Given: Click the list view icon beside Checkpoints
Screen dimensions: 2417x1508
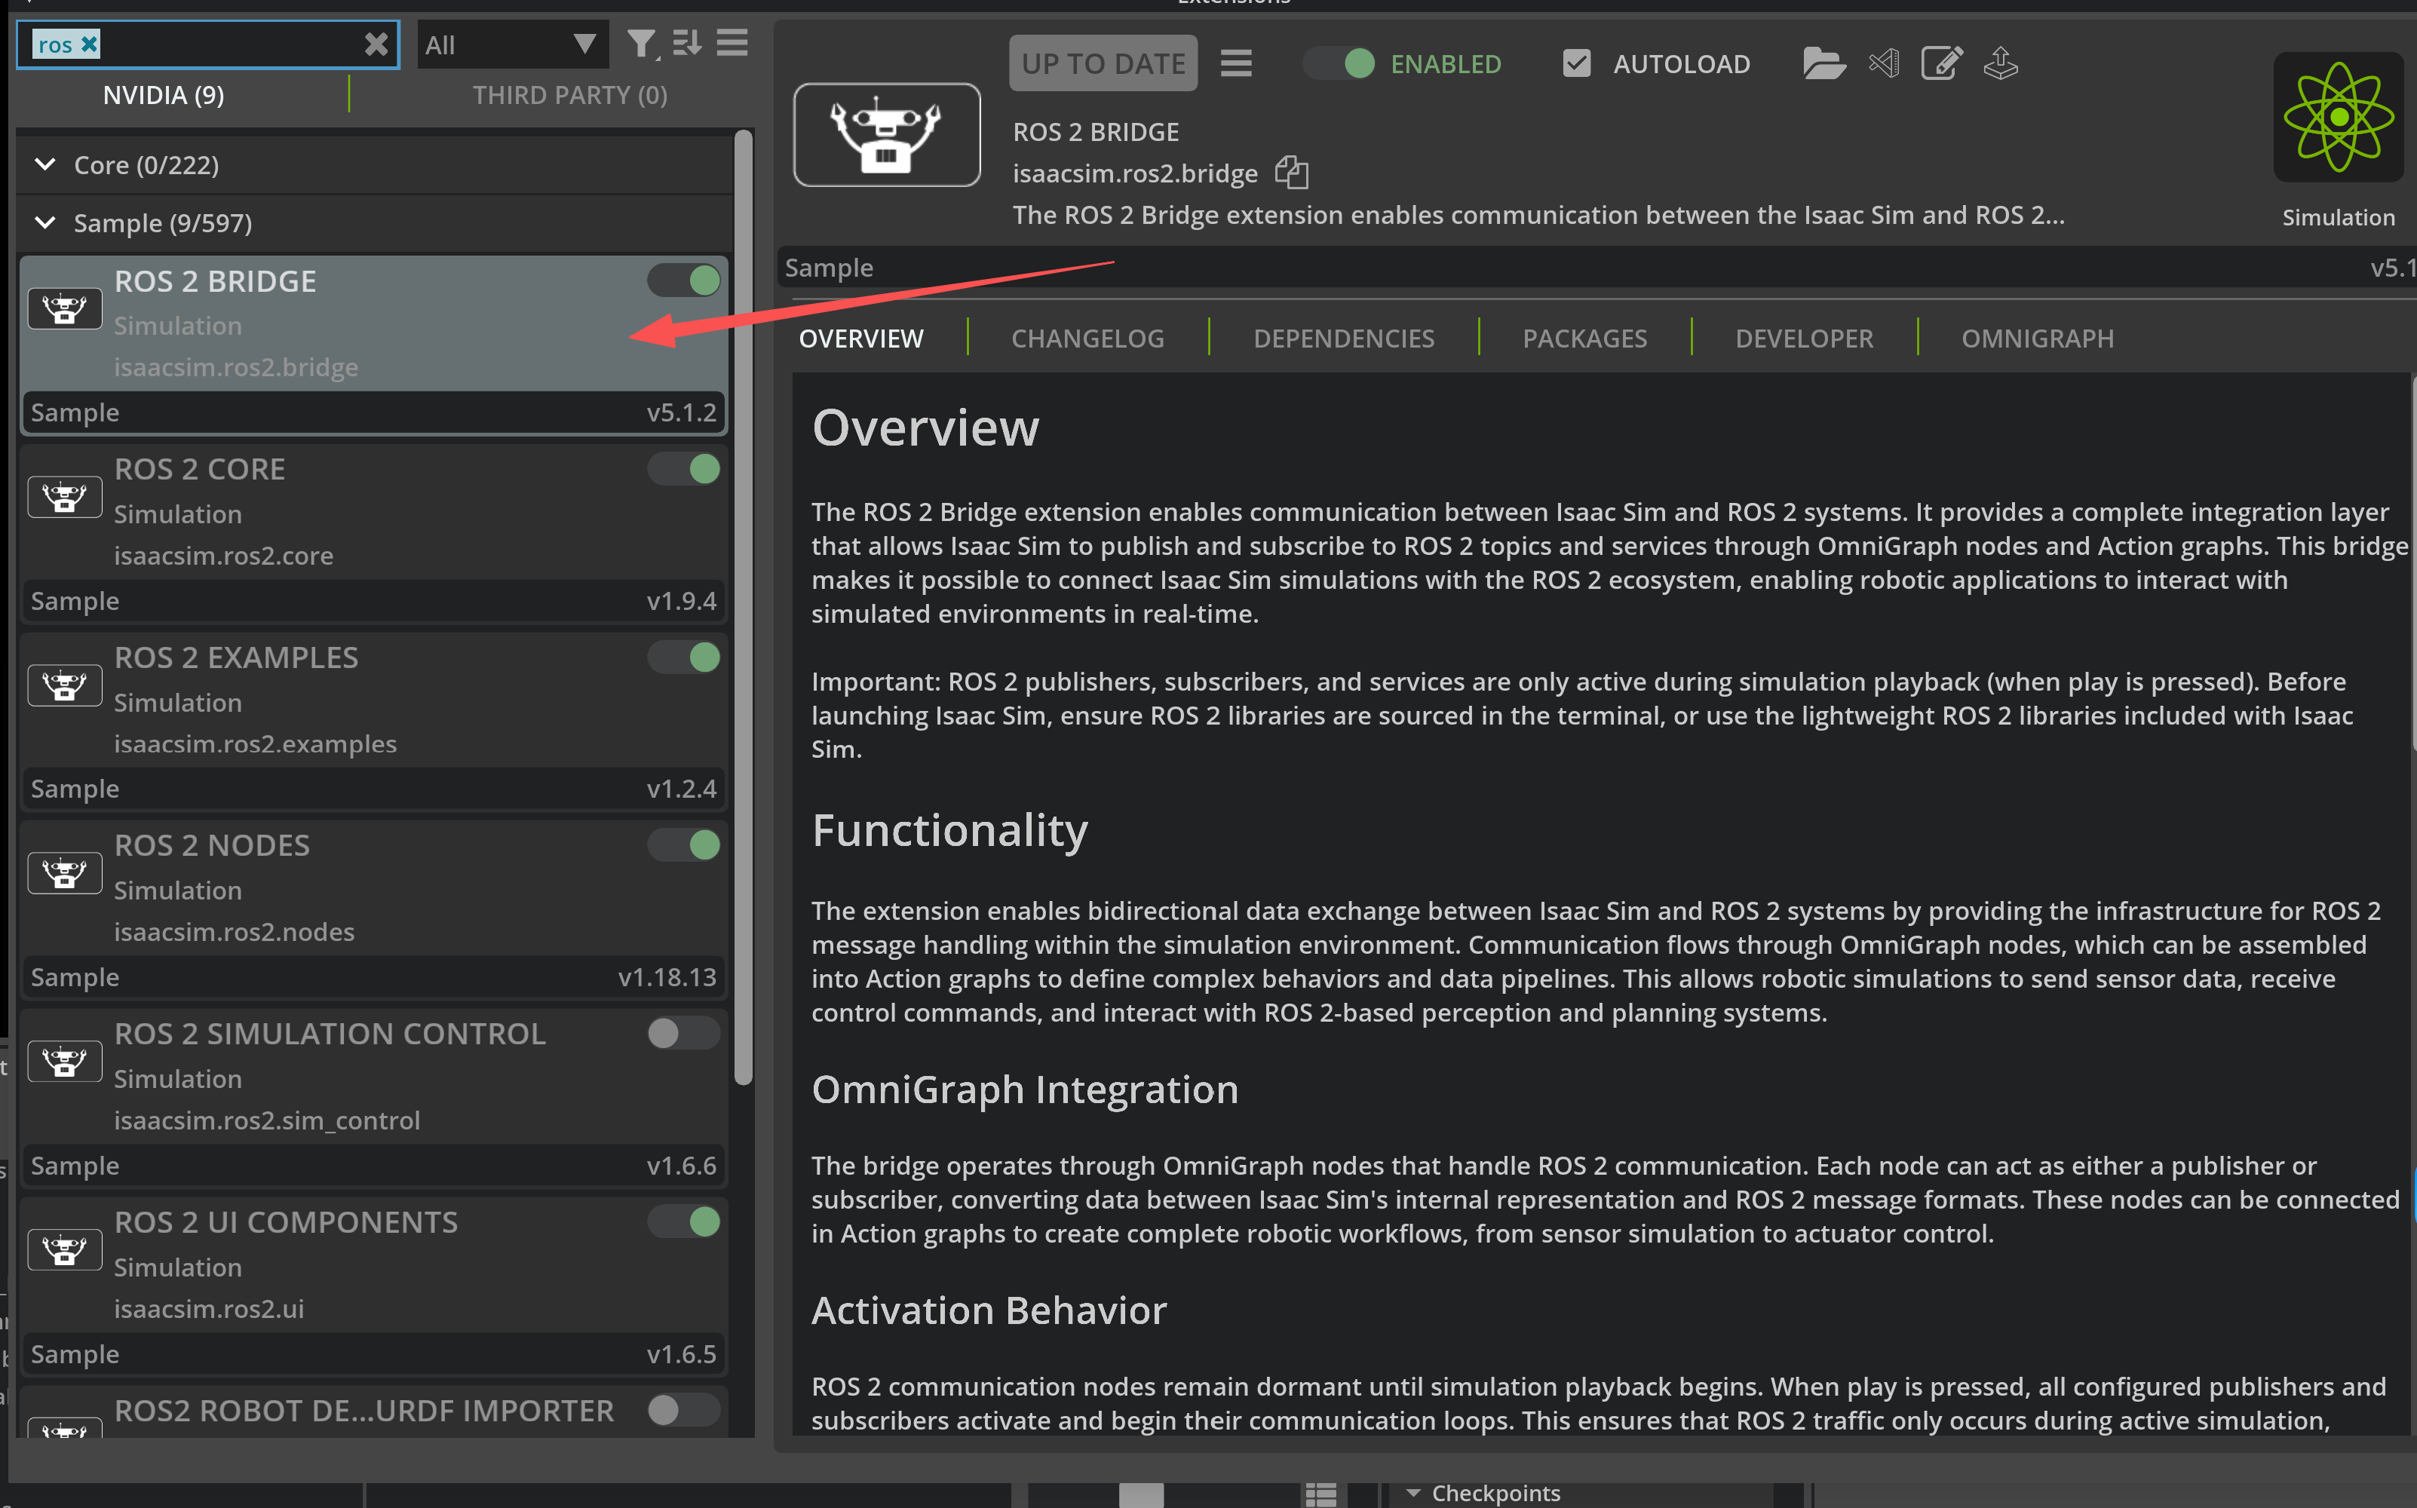Looking at the screenshot, I should click(1320, 1494).
